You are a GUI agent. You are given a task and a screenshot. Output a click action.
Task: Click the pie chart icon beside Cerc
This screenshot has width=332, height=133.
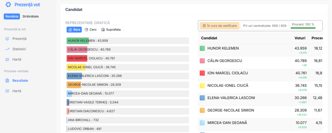[87, 30]
